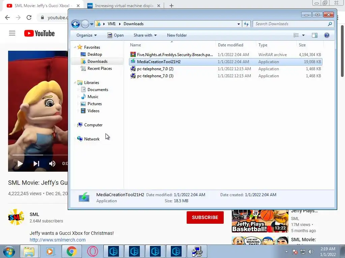Viewport: 345px width, 258px height.
Task: Sort by Size column header
Action: [x=310, y=45]
